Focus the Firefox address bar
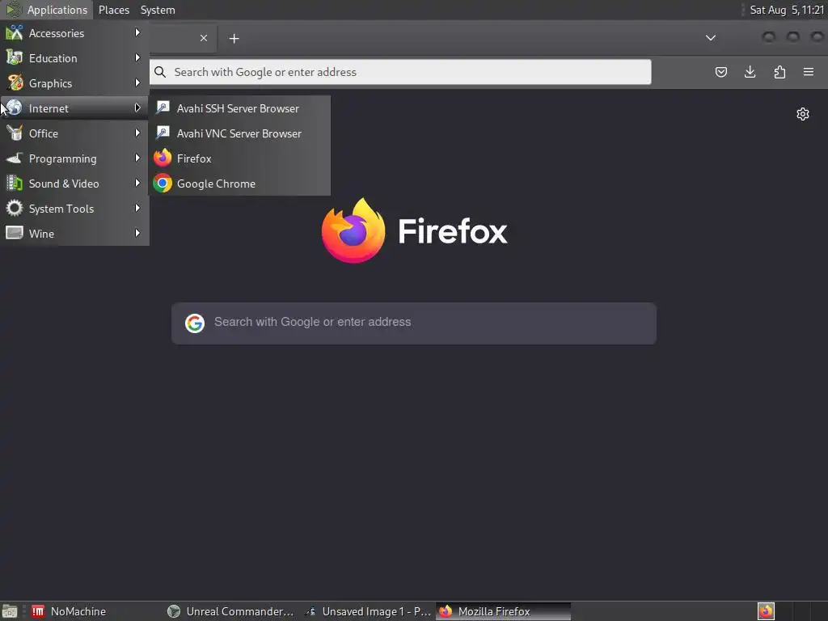 [400, 72]
